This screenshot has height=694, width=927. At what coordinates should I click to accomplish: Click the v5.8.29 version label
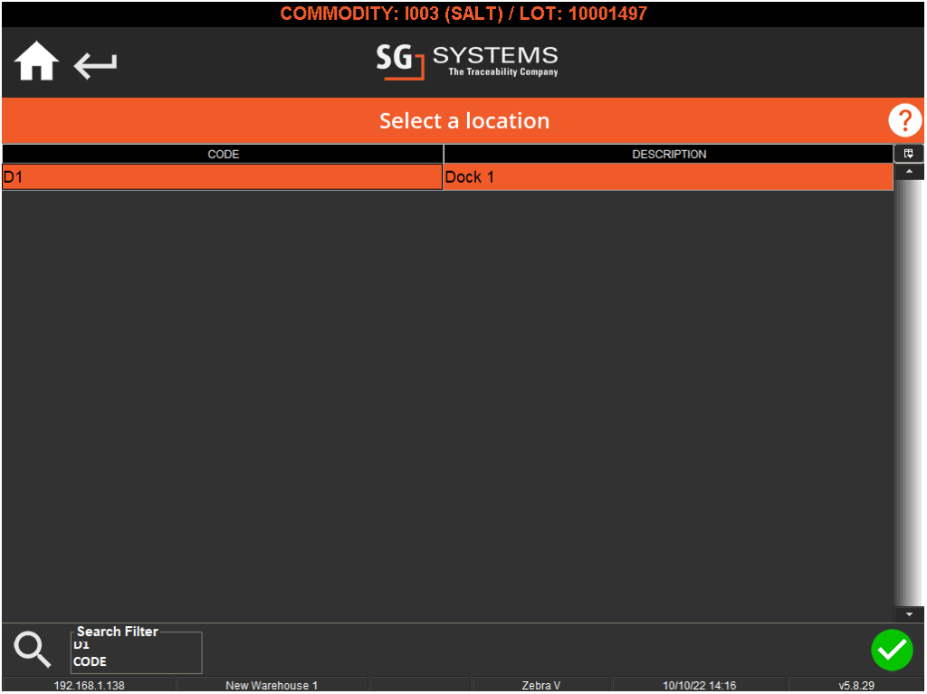point(856,685)
